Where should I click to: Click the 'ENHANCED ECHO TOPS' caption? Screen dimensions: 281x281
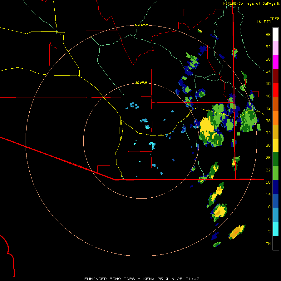[109, 279]
